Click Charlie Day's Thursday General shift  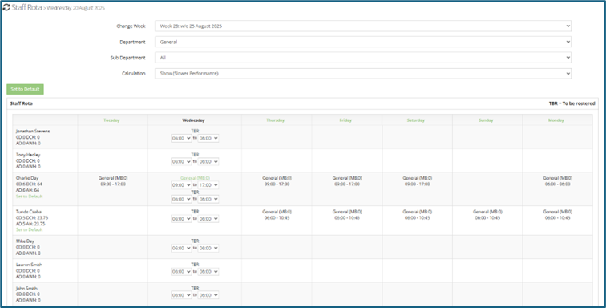tap(277, 181)
